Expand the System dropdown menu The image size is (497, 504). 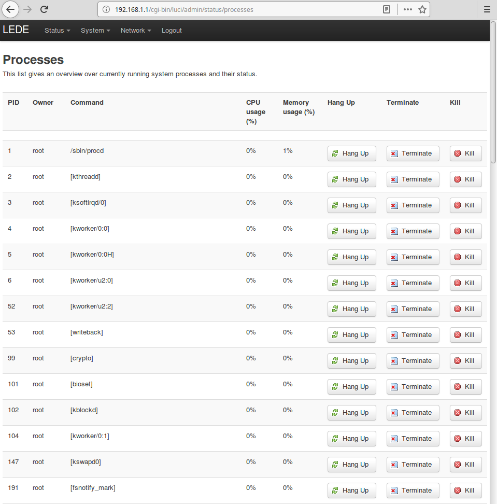pos(95,31)
